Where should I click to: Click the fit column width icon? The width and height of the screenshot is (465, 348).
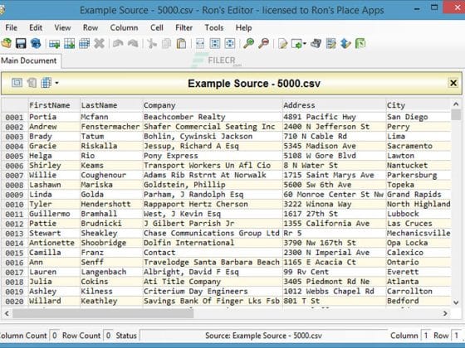200,44
